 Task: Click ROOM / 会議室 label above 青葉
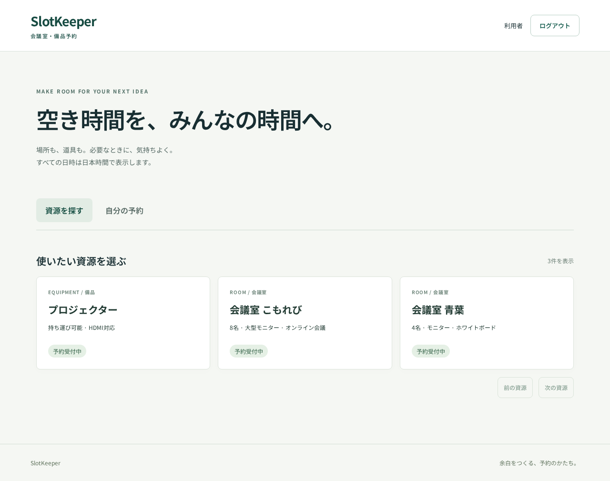(x=430, y=292)
